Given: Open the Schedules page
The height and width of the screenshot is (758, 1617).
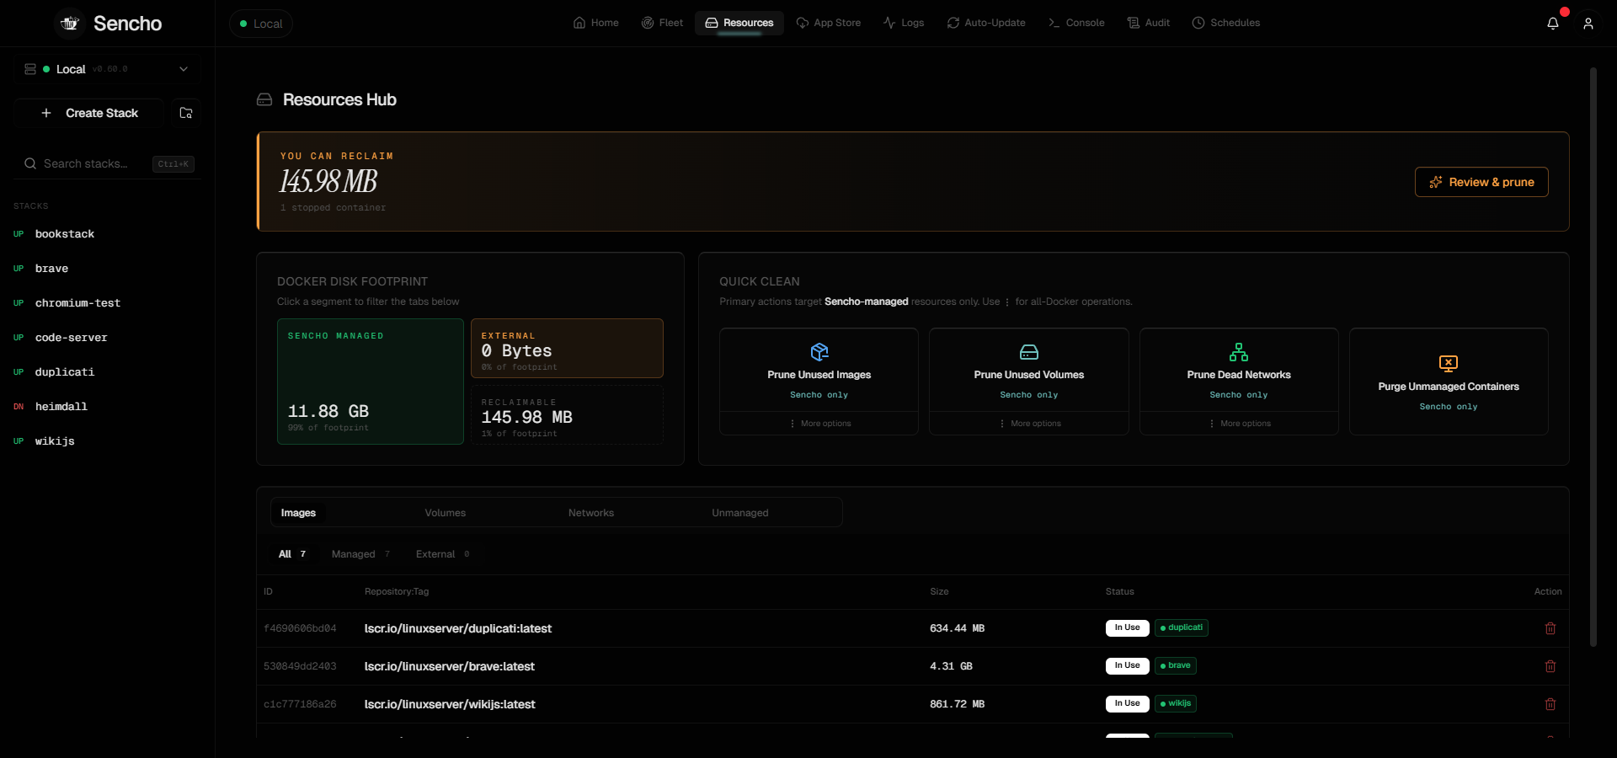Looking at the screenshot, I should [x=1226, y=23].
